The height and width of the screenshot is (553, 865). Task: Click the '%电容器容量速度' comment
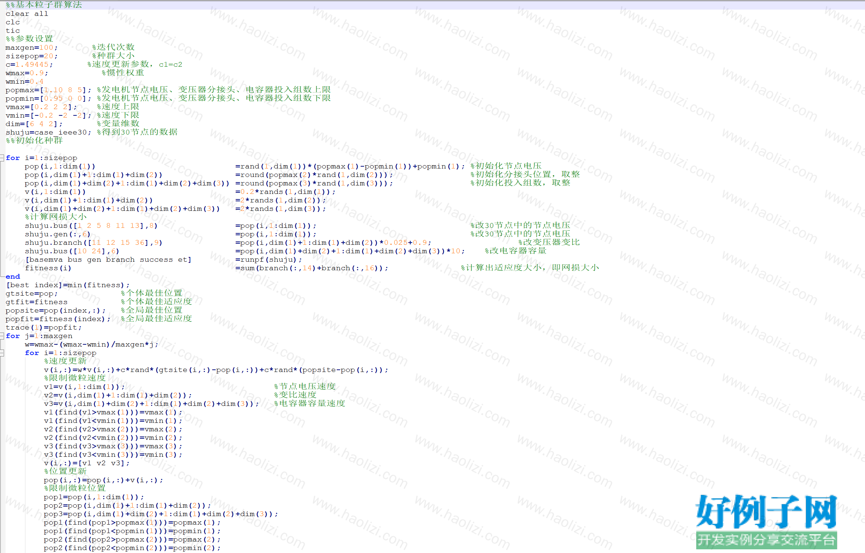point(309,403)
